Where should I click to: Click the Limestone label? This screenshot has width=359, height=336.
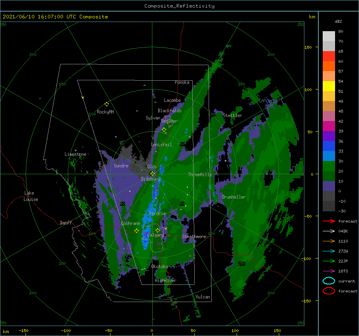75,154
